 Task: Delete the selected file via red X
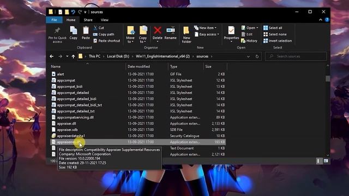[x=158, y=30]
